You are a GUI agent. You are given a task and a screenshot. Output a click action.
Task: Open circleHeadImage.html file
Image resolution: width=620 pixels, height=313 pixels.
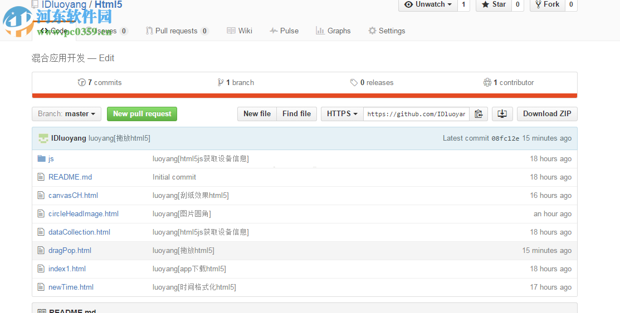click(84, 213)
